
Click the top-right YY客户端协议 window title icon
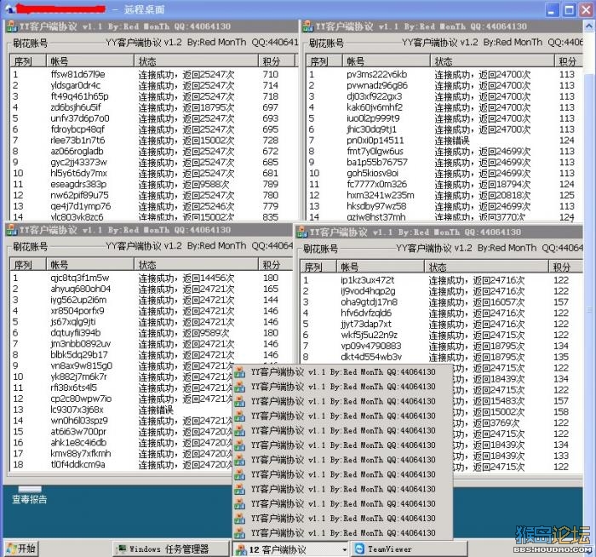[307, 26]
